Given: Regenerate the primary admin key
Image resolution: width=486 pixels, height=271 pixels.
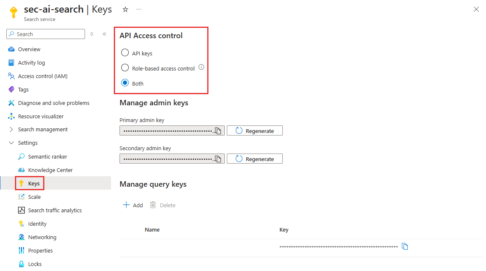Looking at the screenshot, I should click(255, 131).
